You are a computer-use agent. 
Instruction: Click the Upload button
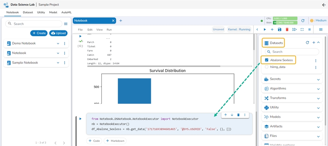[58, 33]
